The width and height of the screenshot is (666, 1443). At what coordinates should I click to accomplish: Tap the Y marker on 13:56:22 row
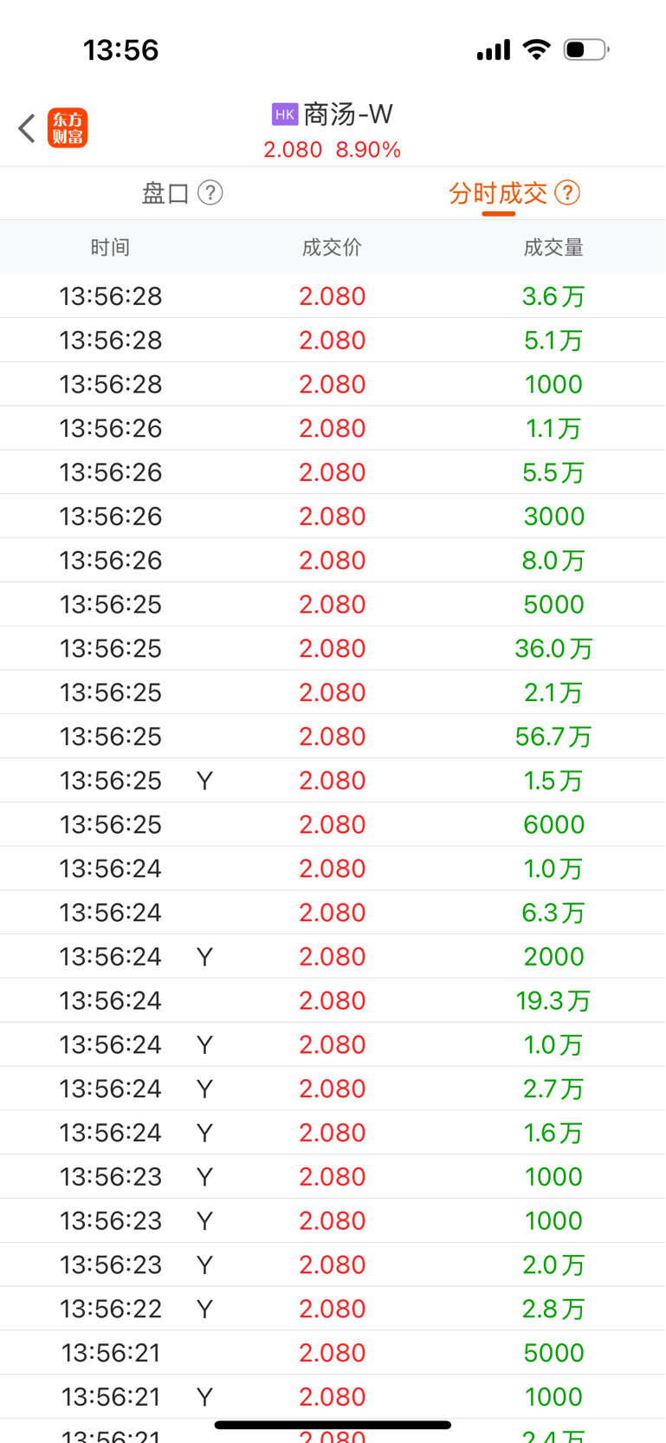204,1309
